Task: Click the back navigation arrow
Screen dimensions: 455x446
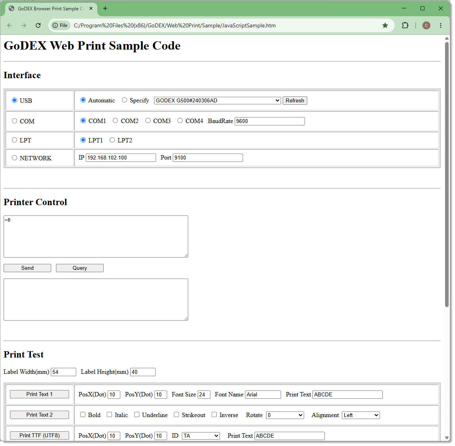Action: (10, 25)
